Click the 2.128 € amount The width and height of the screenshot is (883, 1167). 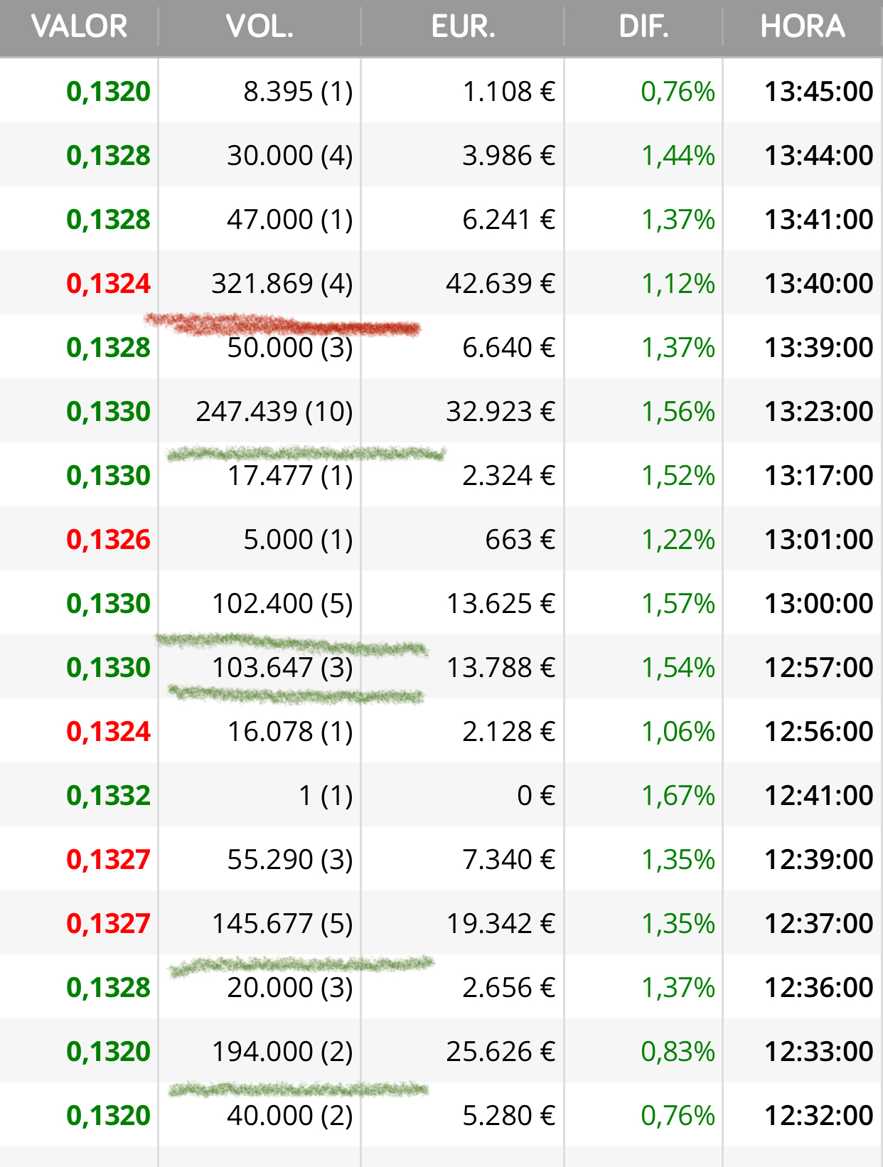[508, 732]
